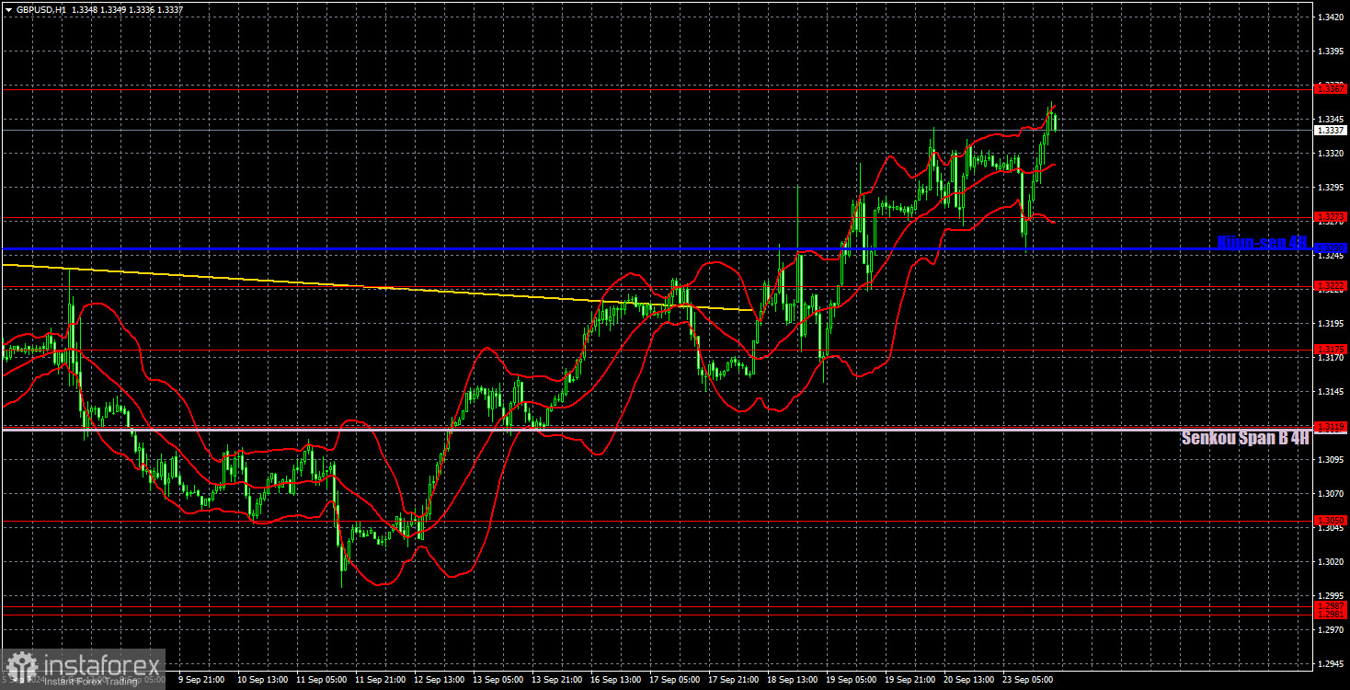Click price scale value 1.2970
This screenshot has height=690, width=1350.
pos(1331,629)
